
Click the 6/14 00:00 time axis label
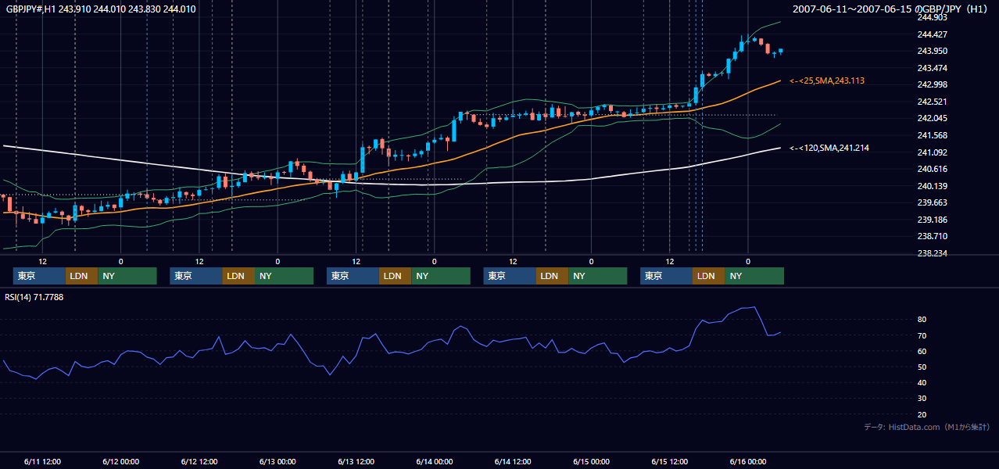tap(435, 462)
